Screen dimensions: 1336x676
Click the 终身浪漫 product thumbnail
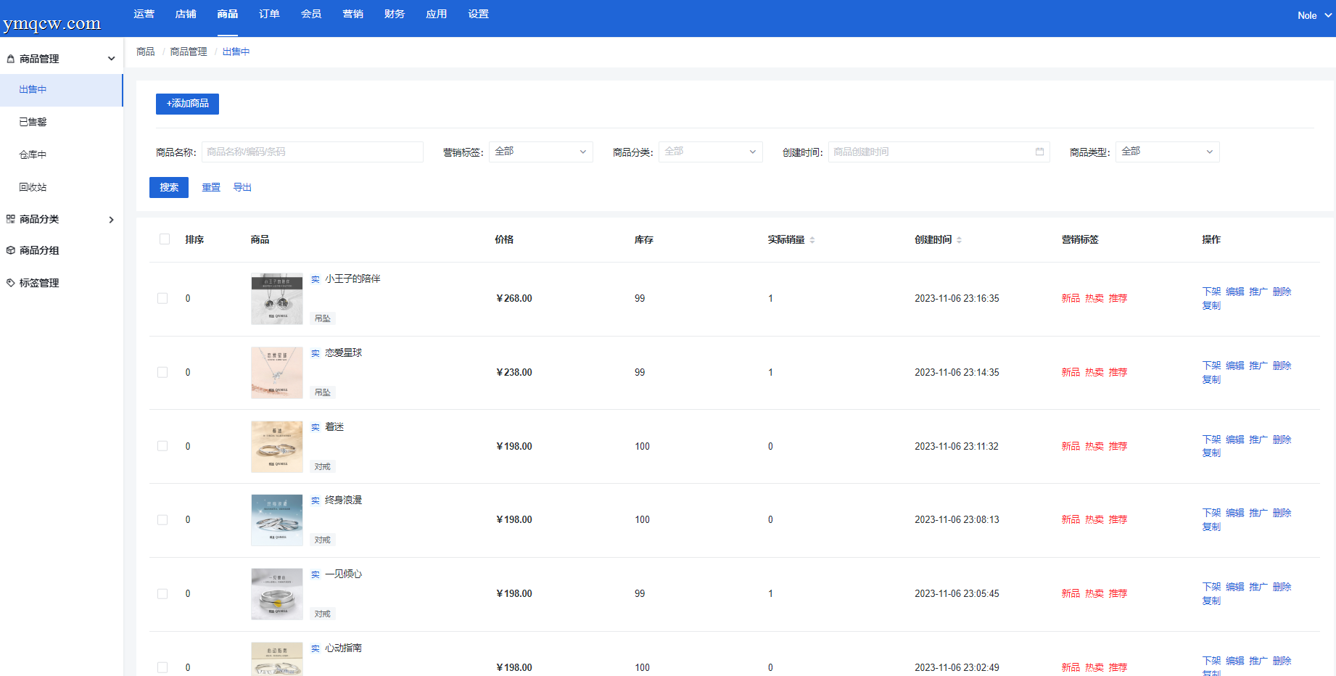click(x=277, y=520)
